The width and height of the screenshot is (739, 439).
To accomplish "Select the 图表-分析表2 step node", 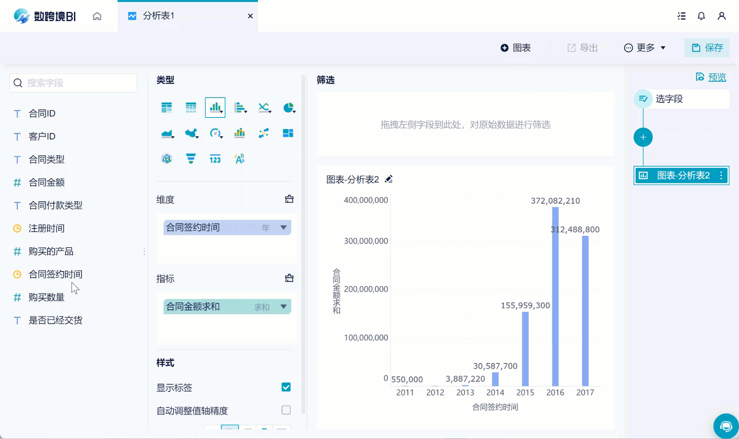I will pos(682,176).
